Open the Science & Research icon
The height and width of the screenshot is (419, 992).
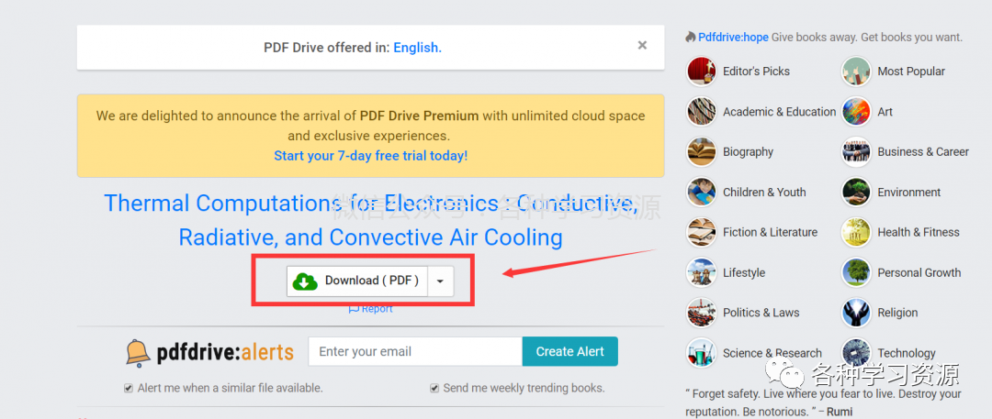[702, 353]
